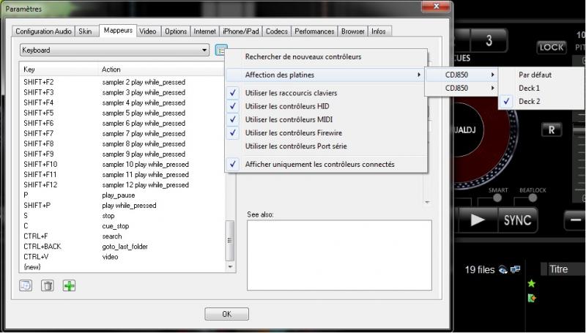Click the Key column header
This screenshot has height=333, width=586.
(59, 70)
